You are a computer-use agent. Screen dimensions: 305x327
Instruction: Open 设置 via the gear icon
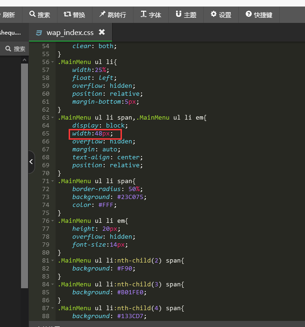tap(213, 14)
